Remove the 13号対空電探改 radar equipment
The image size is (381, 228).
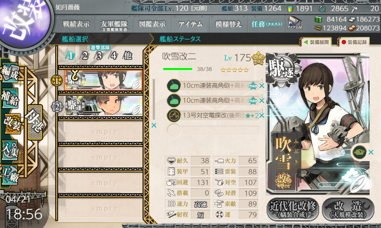point(262,115)
